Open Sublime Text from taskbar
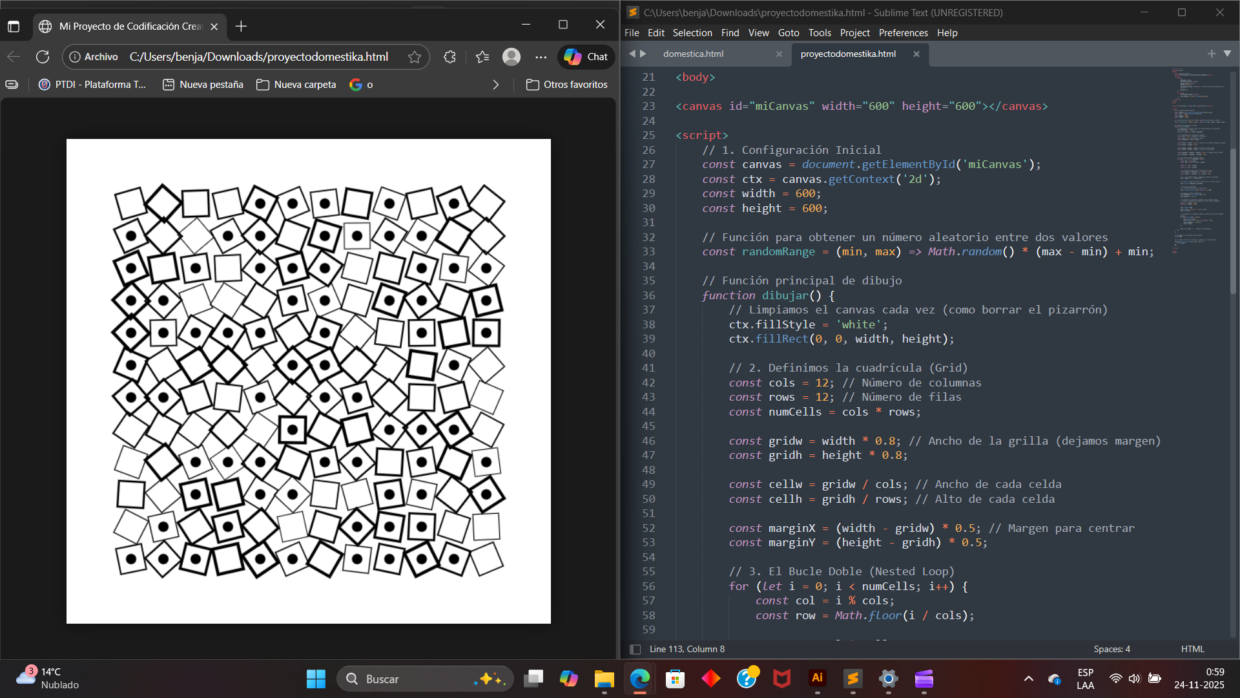 (852, 679)
